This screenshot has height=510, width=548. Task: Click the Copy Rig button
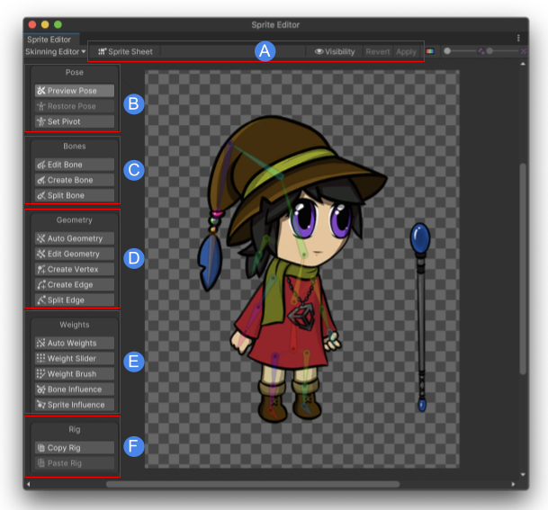click(74, 448)
